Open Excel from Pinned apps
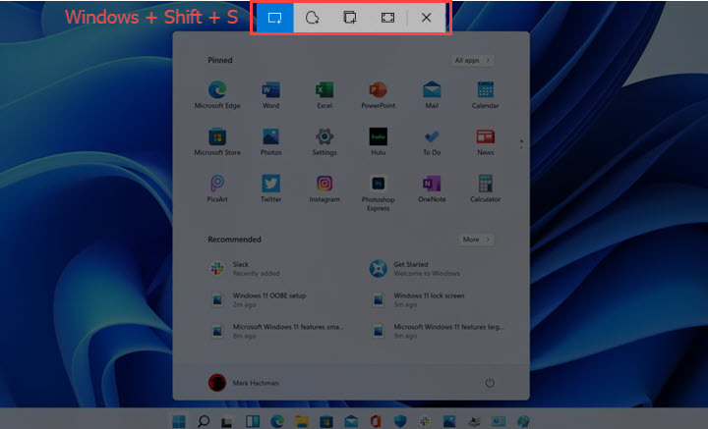This screenshot has height=429, width=708. click(x=324, y=95)
